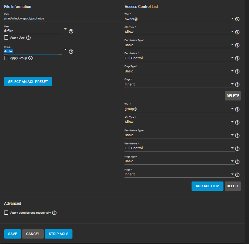Open help for owner@ Who field

tap(237, 19)
